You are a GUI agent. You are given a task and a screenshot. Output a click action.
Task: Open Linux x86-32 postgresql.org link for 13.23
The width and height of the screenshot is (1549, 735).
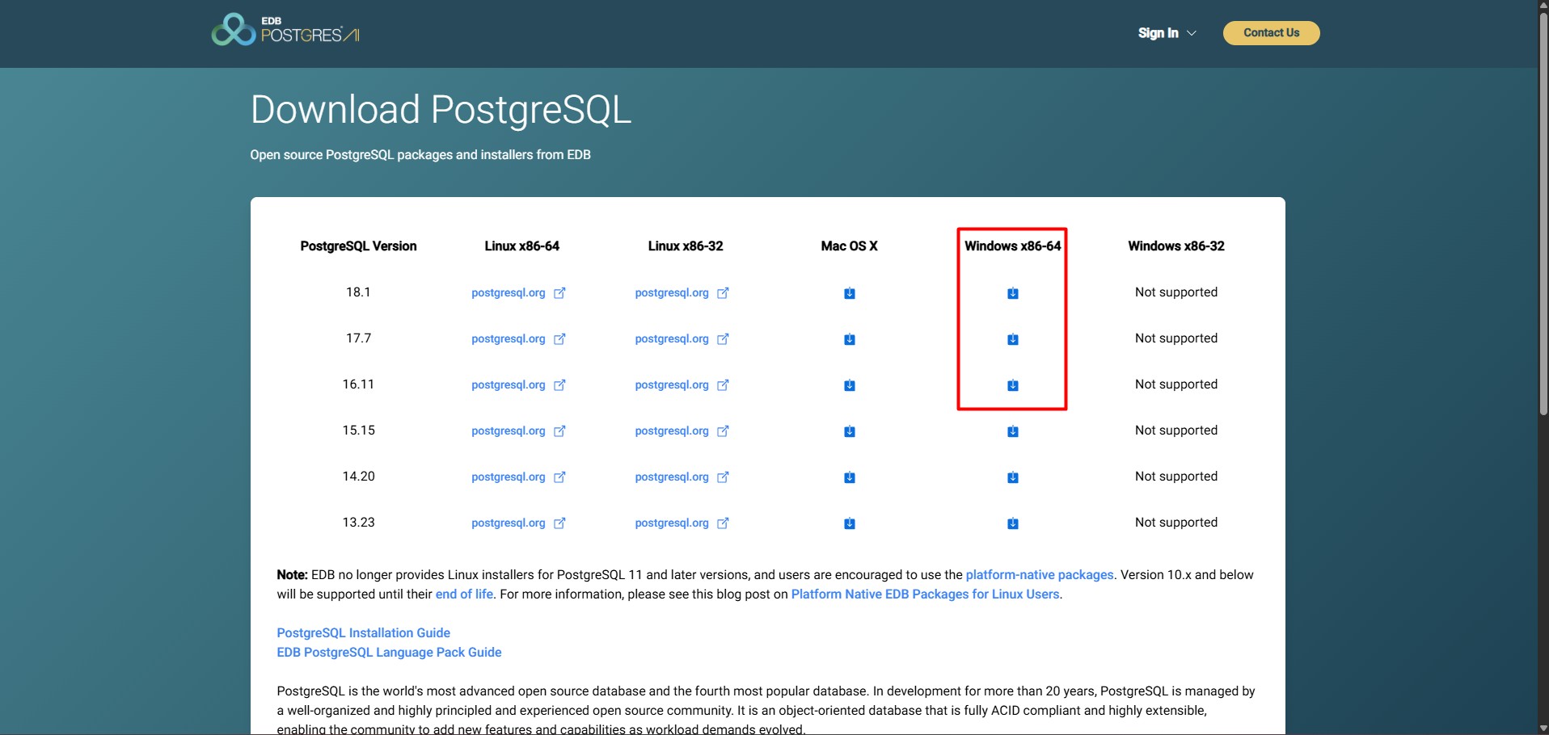pos(682,523)
